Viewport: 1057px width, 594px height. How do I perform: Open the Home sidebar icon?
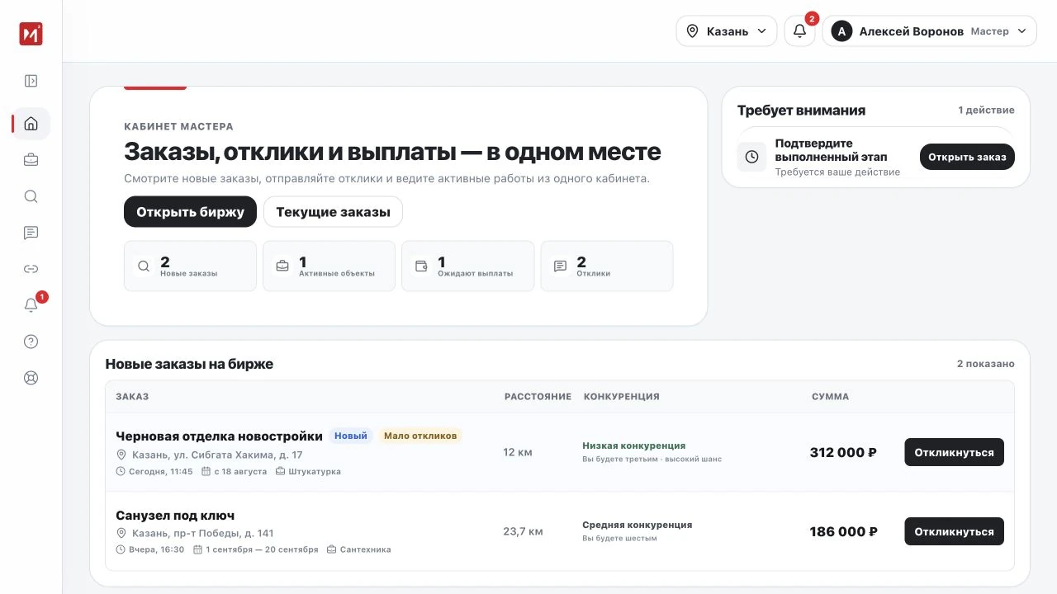point(31,124)
